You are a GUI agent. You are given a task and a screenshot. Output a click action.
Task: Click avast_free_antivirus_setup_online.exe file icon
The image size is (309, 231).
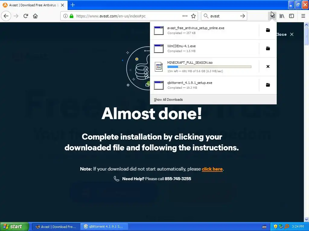[159, 30]
